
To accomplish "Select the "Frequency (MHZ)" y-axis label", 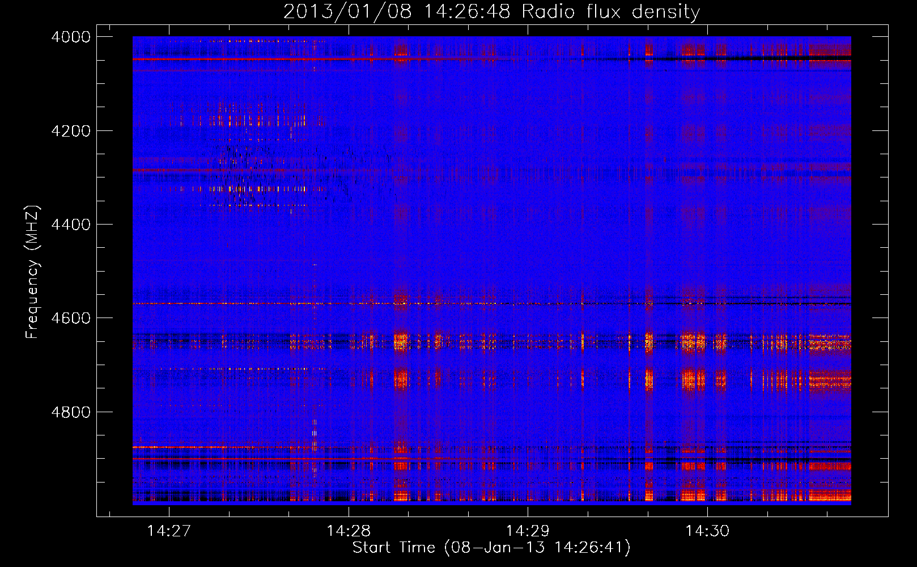I will [33, 272].
